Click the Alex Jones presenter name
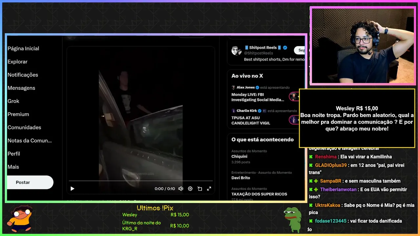 click(x=245, y=88)
